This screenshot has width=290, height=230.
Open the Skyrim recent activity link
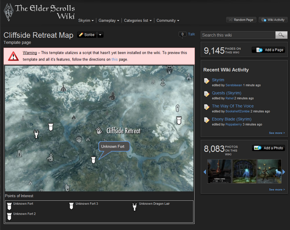coord(218,80)
